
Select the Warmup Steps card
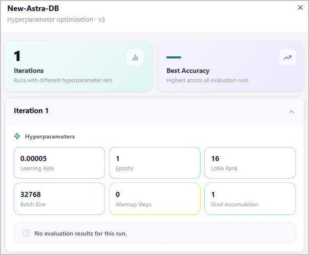coord(155,199)
